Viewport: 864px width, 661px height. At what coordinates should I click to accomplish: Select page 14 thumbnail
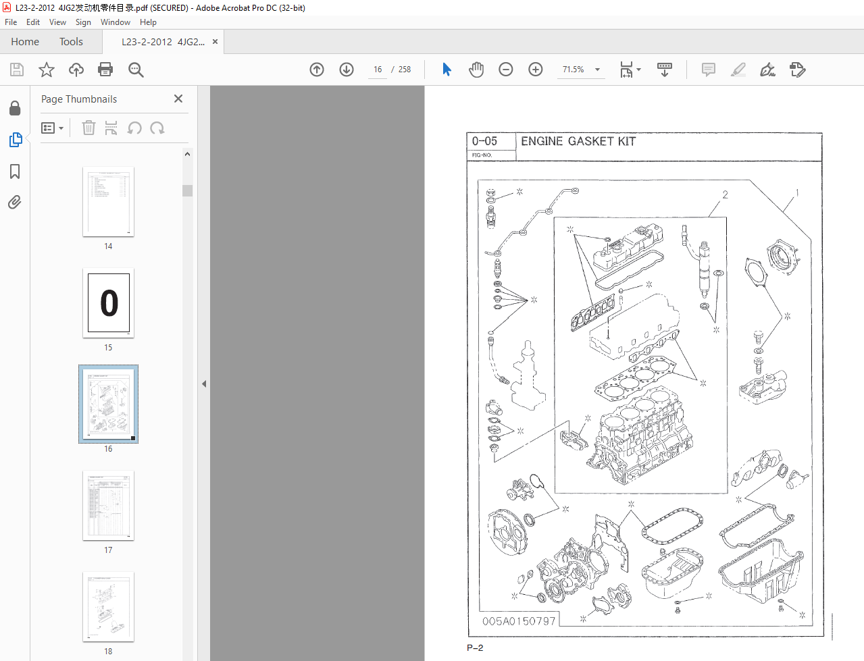tap(108, 202)
